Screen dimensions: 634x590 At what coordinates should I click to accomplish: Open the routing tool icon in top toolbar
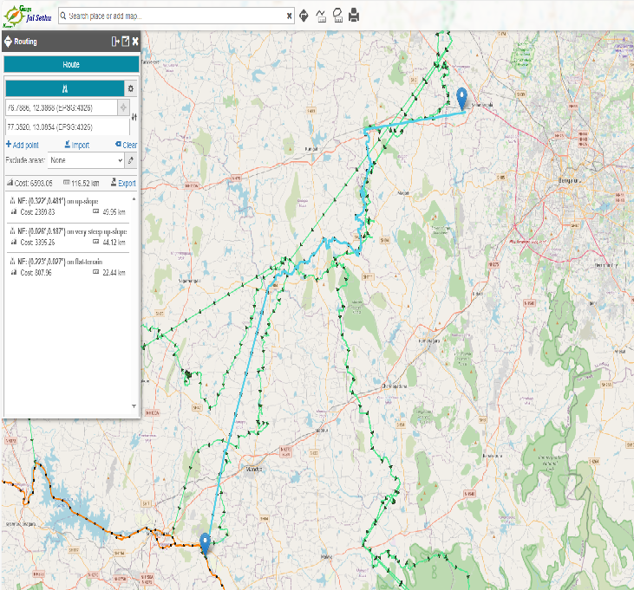click(x=304, y=16)
